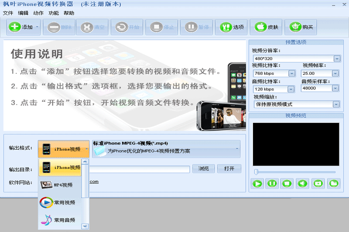Click the output directory path field
The height and width of the screenshot is (232, 349).
pos(139,169)
